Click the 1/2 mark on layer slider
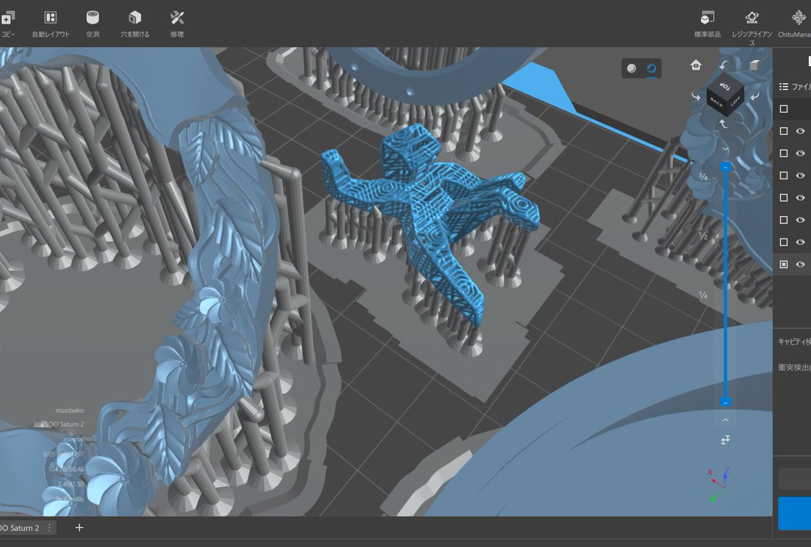811x547 pixels. (703, 236)
